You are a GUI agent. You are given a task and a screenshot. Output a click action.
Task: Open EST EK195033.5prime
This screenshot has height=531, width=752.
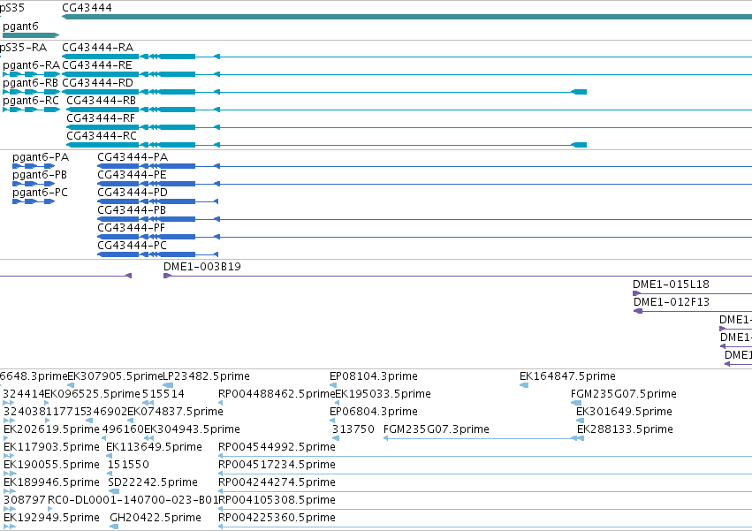click(x=384, y=394)
